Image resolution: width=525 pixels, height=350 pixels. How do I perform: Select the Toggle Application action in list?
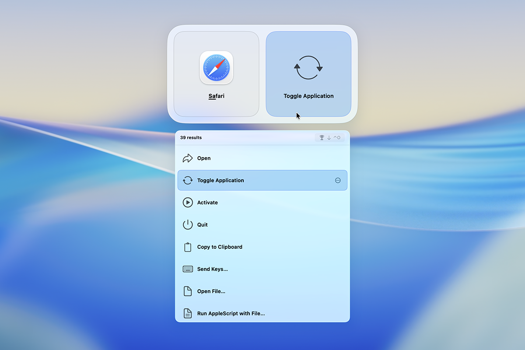262,180
